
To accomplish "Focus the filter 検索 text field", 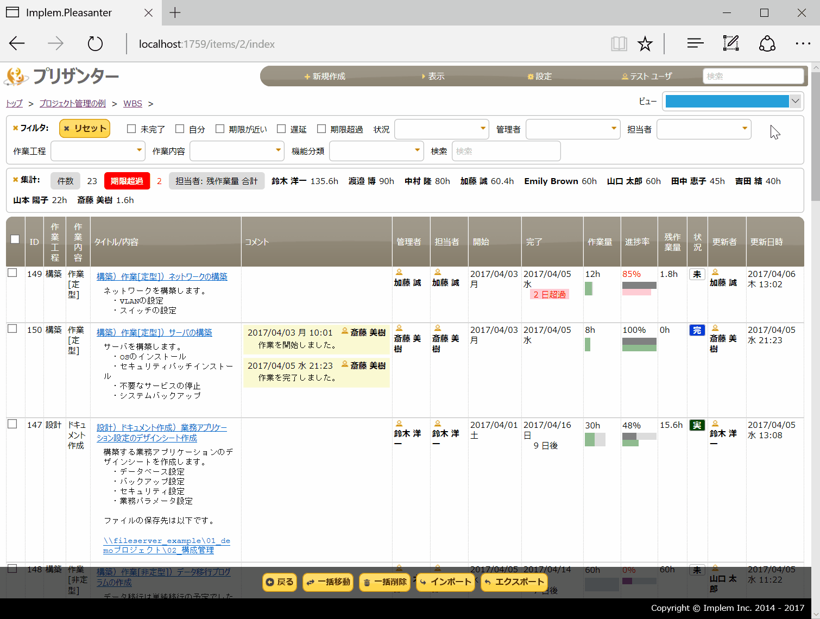I will 506,151.
